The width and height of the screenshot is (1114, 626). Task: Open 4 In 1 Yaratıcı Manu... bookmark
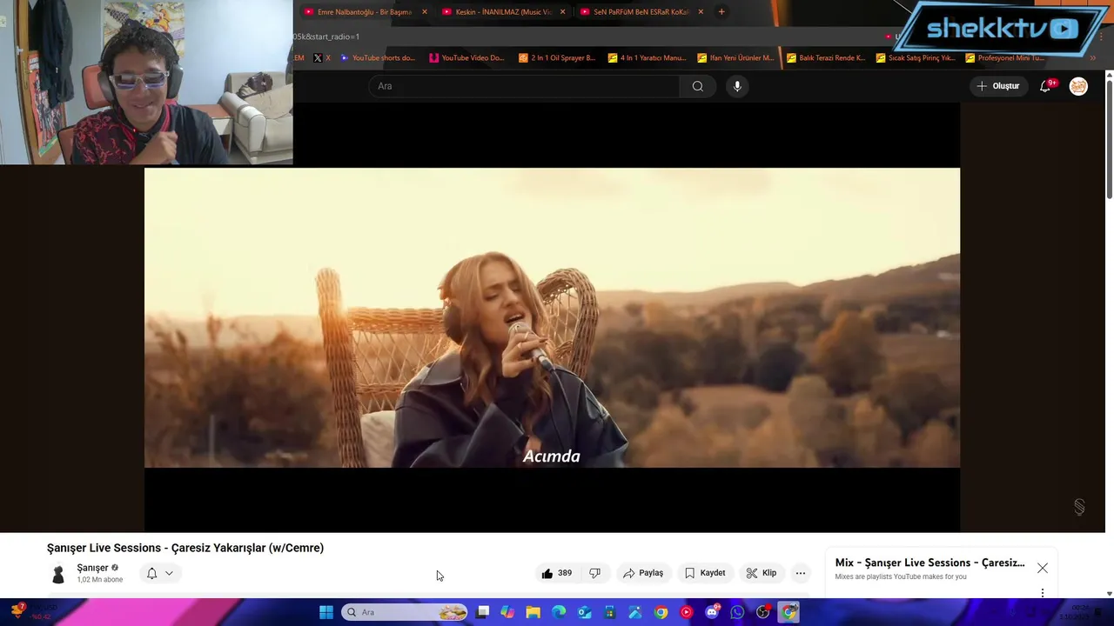647,58
